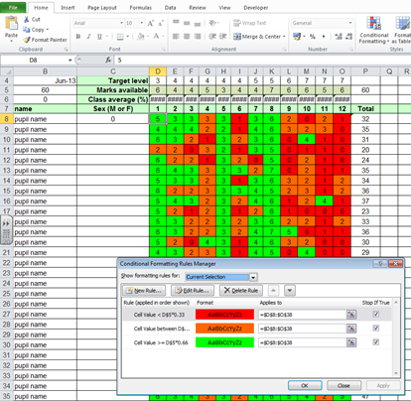
Task: Expand the Merge & Center dropdown arrow
Action: pyautogui.click(x=284, y=37)
